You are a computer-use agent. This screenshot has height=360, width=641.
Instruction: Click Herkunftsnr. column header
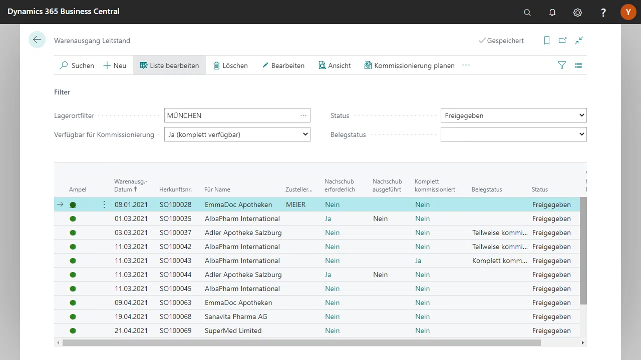pos(175,189)
